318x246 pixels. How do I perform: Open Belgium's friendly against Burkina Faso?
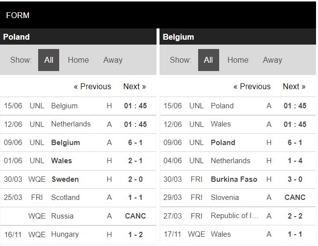click(238, 179)
